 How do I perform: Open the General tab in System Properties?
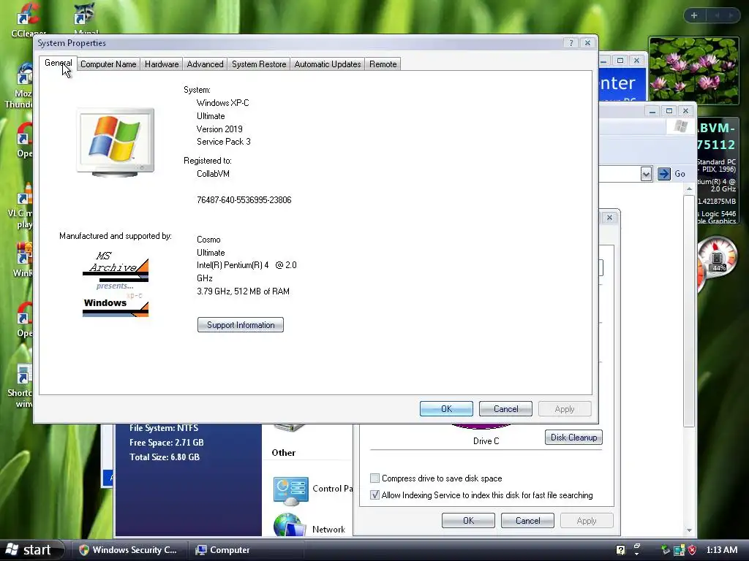point(58,63)
